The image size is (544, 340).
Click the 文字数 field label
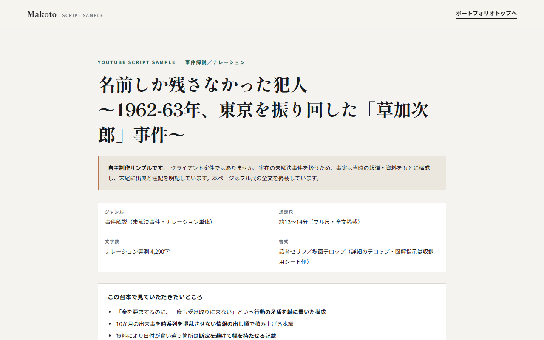112,241
